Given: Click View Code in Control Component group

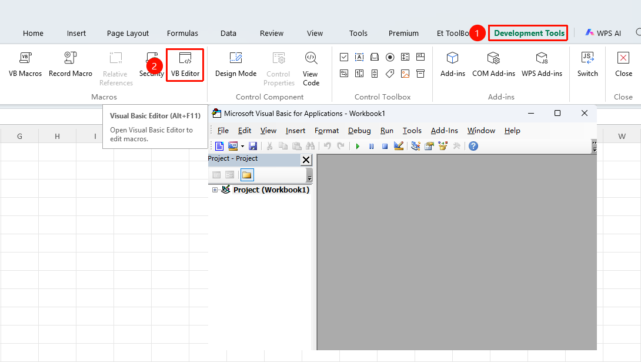Looking at the screenshot, I should (x=311, y=69).
